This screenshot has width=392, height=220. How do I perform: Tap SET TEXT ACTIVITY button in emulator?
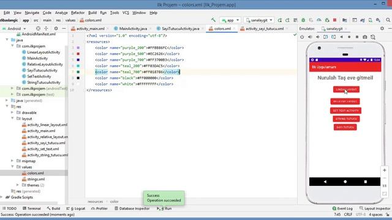tap(345, 111)
